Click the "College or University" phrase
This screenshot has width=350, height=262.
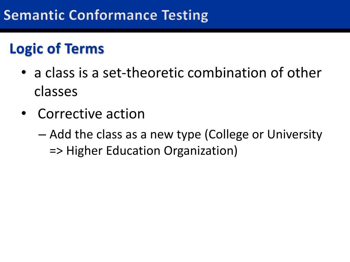[265, 135]
